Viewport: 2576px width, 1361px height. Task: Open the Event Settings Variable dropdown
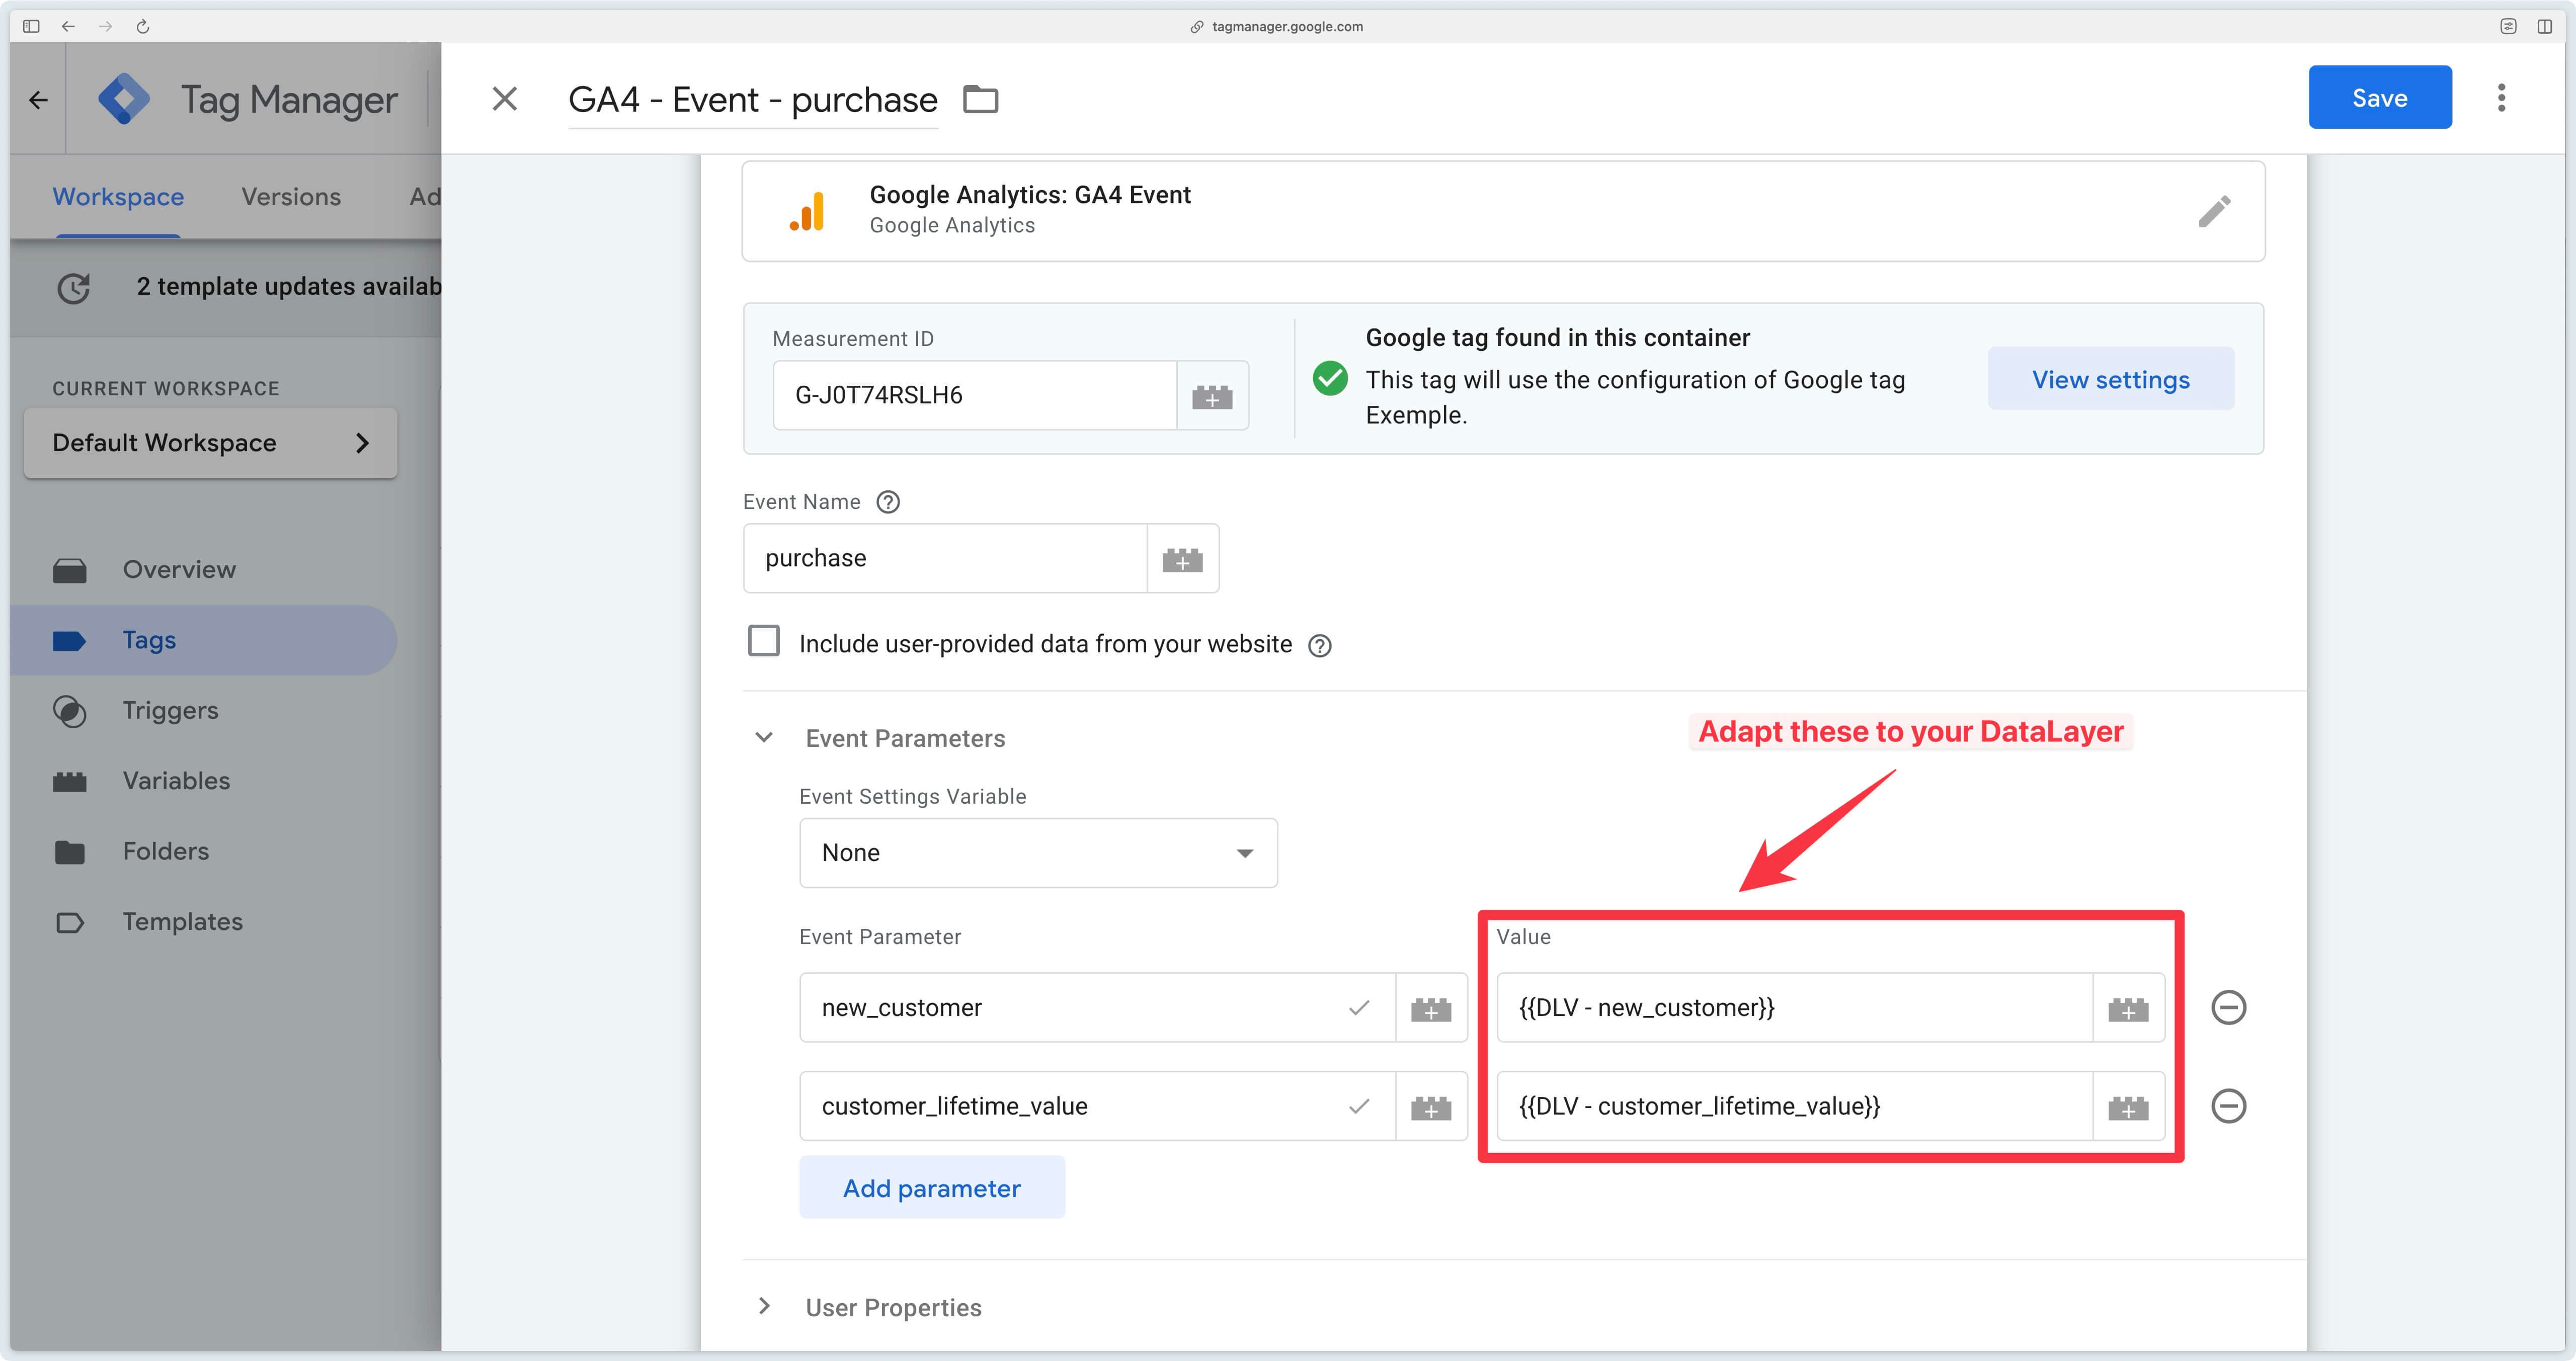pyautogui.click(x=1038, y=853)
